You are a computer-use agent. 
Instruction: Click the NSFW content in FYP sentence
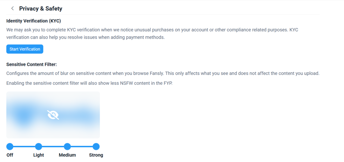point(89,83)
